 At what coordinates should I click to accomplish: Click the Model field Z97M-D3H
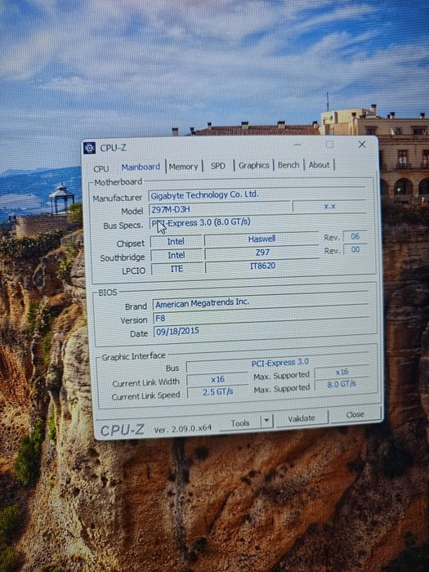pyautogui.click(x=220, y=208)
